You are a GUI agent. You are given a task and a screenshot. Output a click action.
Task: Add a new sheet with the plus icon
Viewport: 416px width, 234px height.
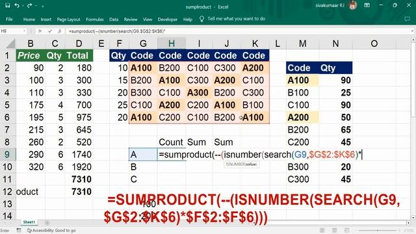[x=47, y=222]
